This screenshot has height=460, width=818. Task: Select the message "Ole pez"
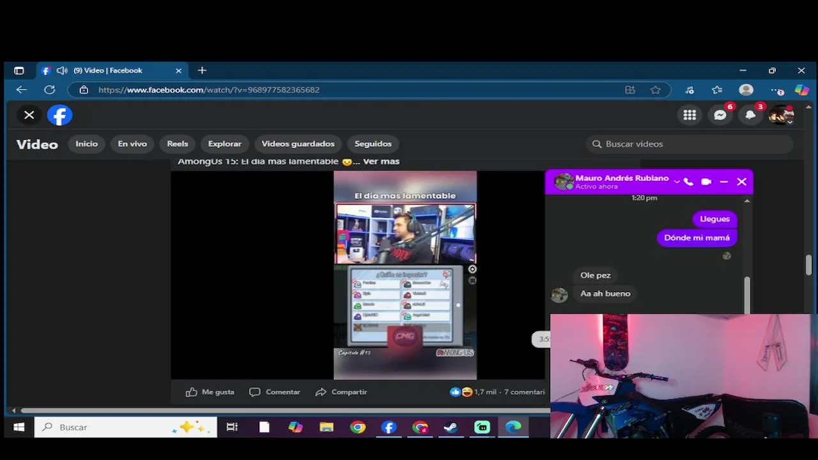596,275
